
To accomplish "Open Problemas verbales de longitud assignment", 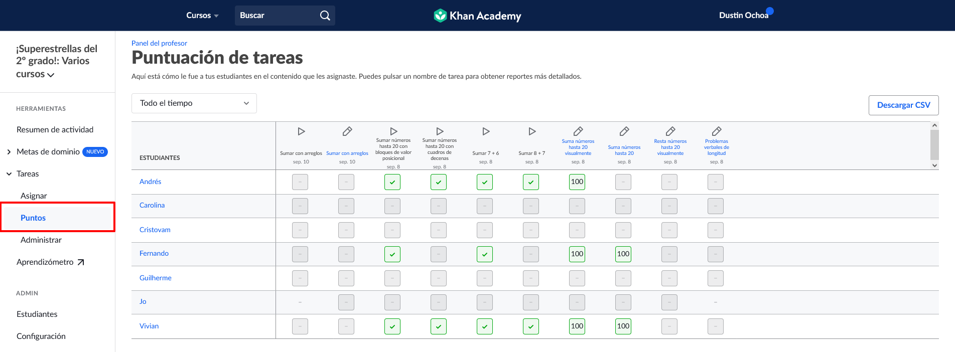I will [x=717, y=147].
